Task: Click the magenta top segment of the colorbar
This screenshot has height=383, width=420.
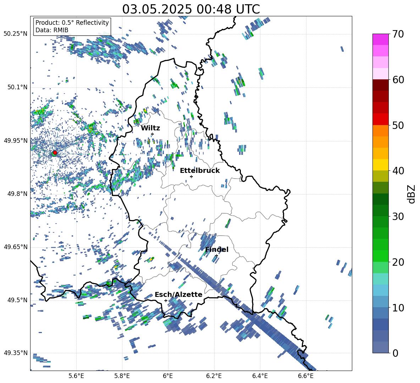Action: [381, 39]
